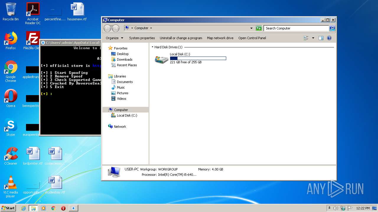This screenshot has height=212, width=378.
Task: Launch the Firefox desktop shortcut
Action: [x=11, y=41]
